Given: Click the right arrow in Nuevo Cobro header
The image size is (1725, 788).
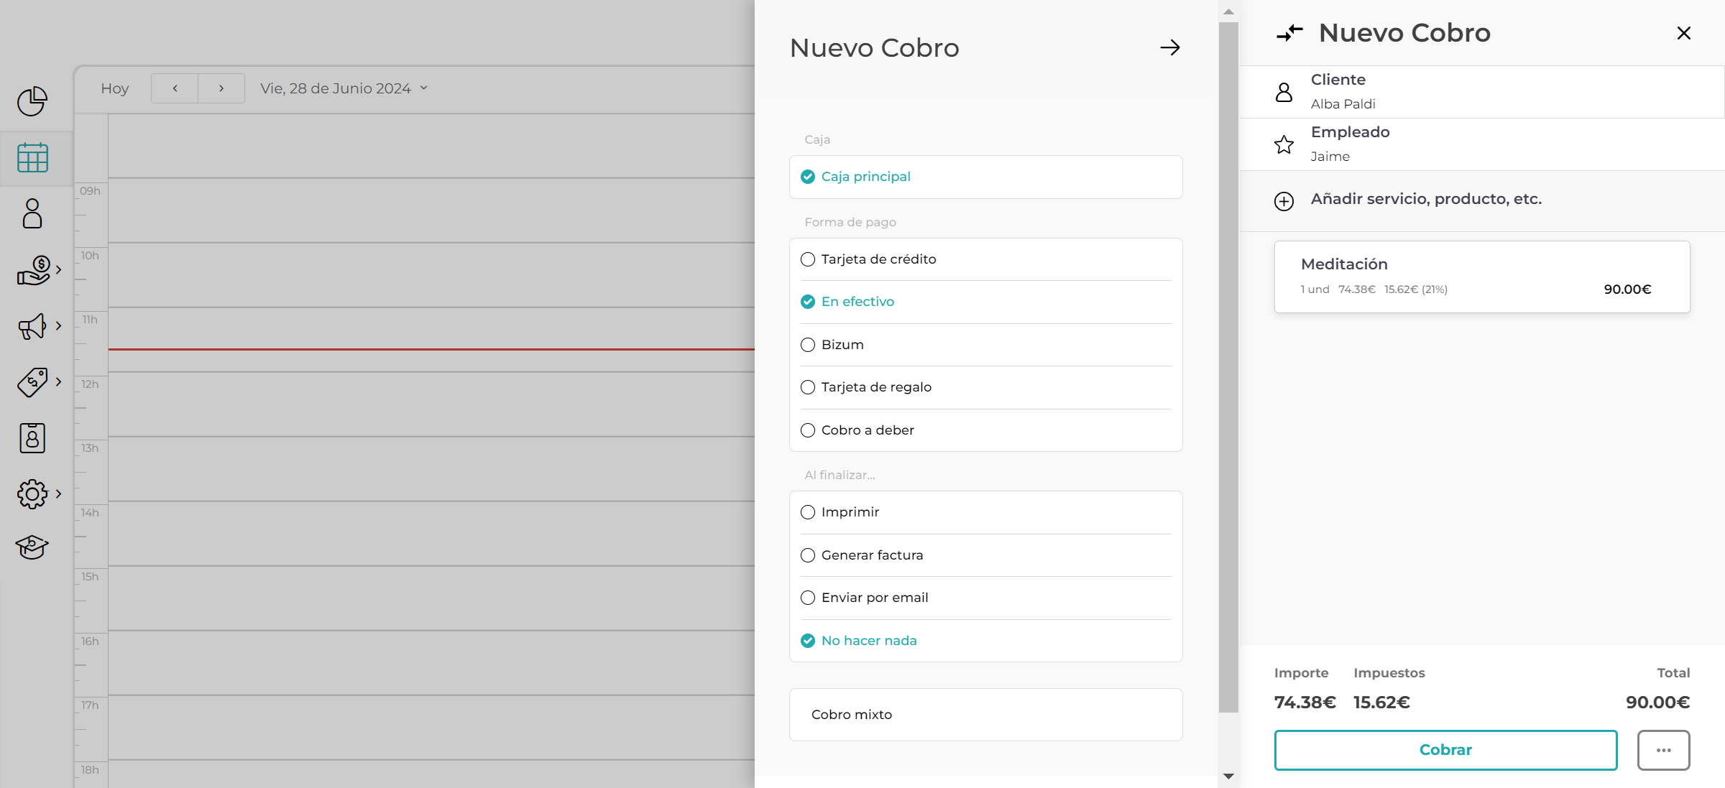Looking at the screenshot, I should click(x=1170, y=47).
